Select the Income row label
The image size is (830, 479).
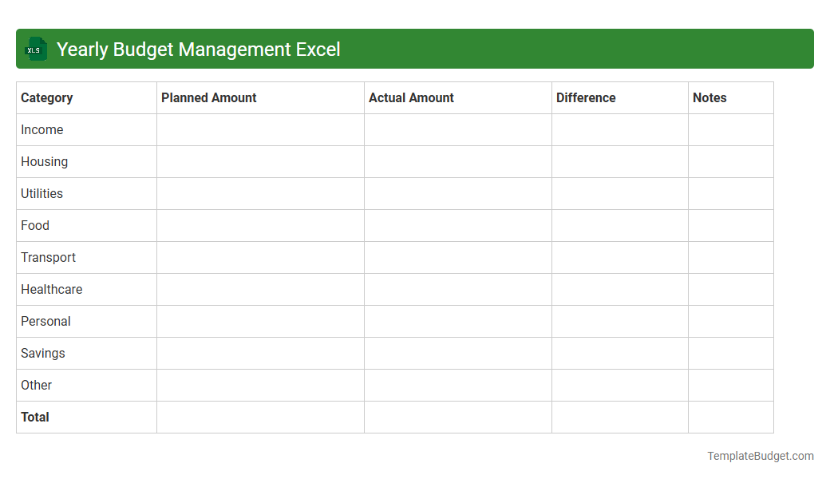pyautogui.click(x=42, y=129)
